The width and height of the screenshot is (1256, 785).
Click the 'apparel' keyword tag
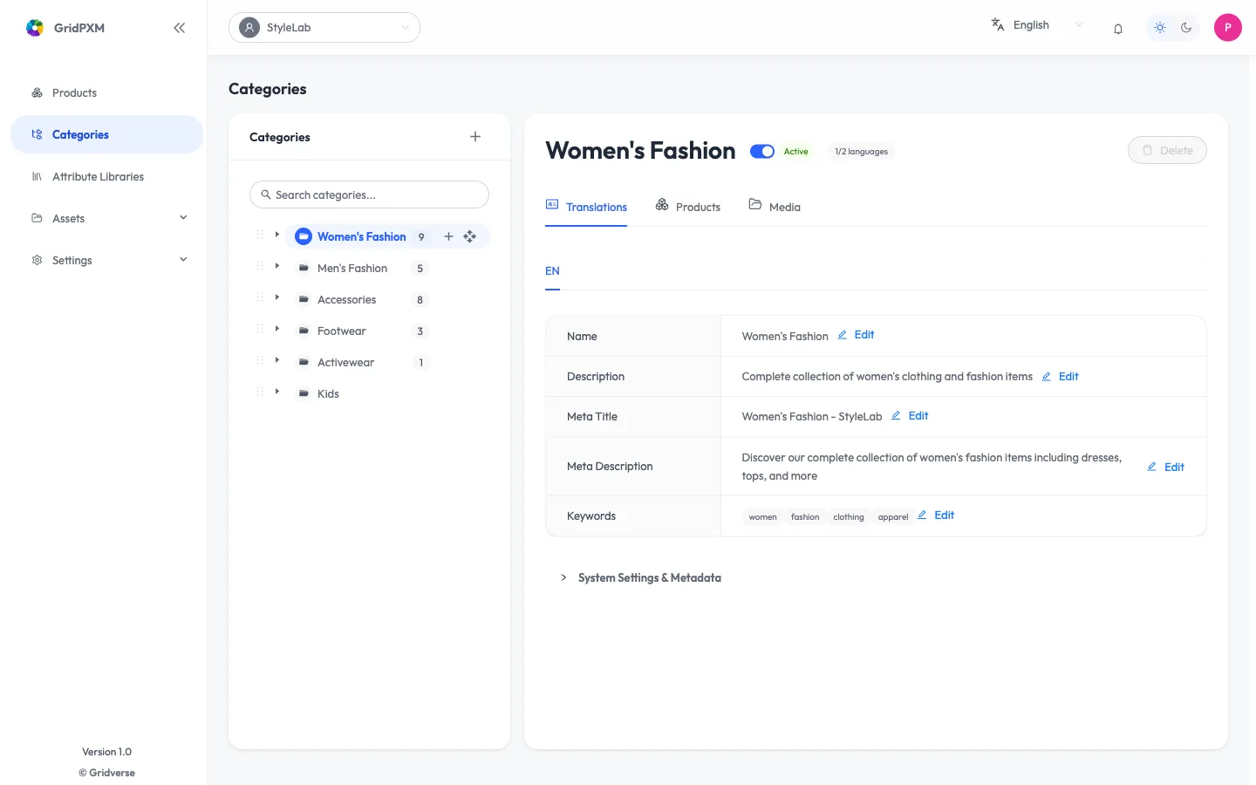coord(893,517)
